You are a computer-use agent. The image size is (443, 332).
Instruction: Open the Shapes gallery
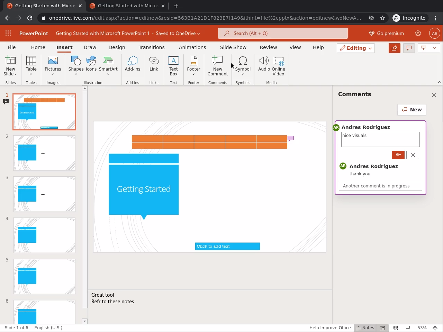tap(76, 66)
